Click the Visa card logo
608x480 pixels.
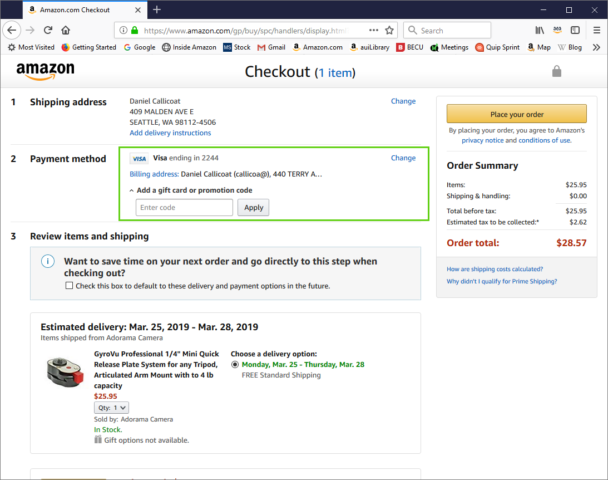(139, 158)
